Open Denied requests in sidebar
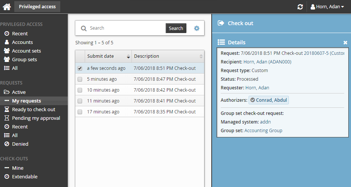The width and height of the screenshot is (351, 187). [20, 144]
